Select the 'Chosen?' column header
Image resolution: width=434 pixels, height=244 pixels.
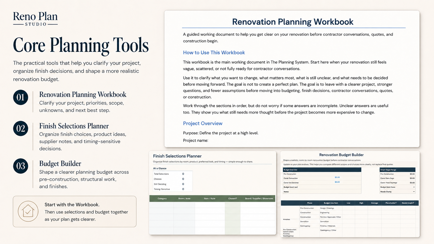(232, 199)
